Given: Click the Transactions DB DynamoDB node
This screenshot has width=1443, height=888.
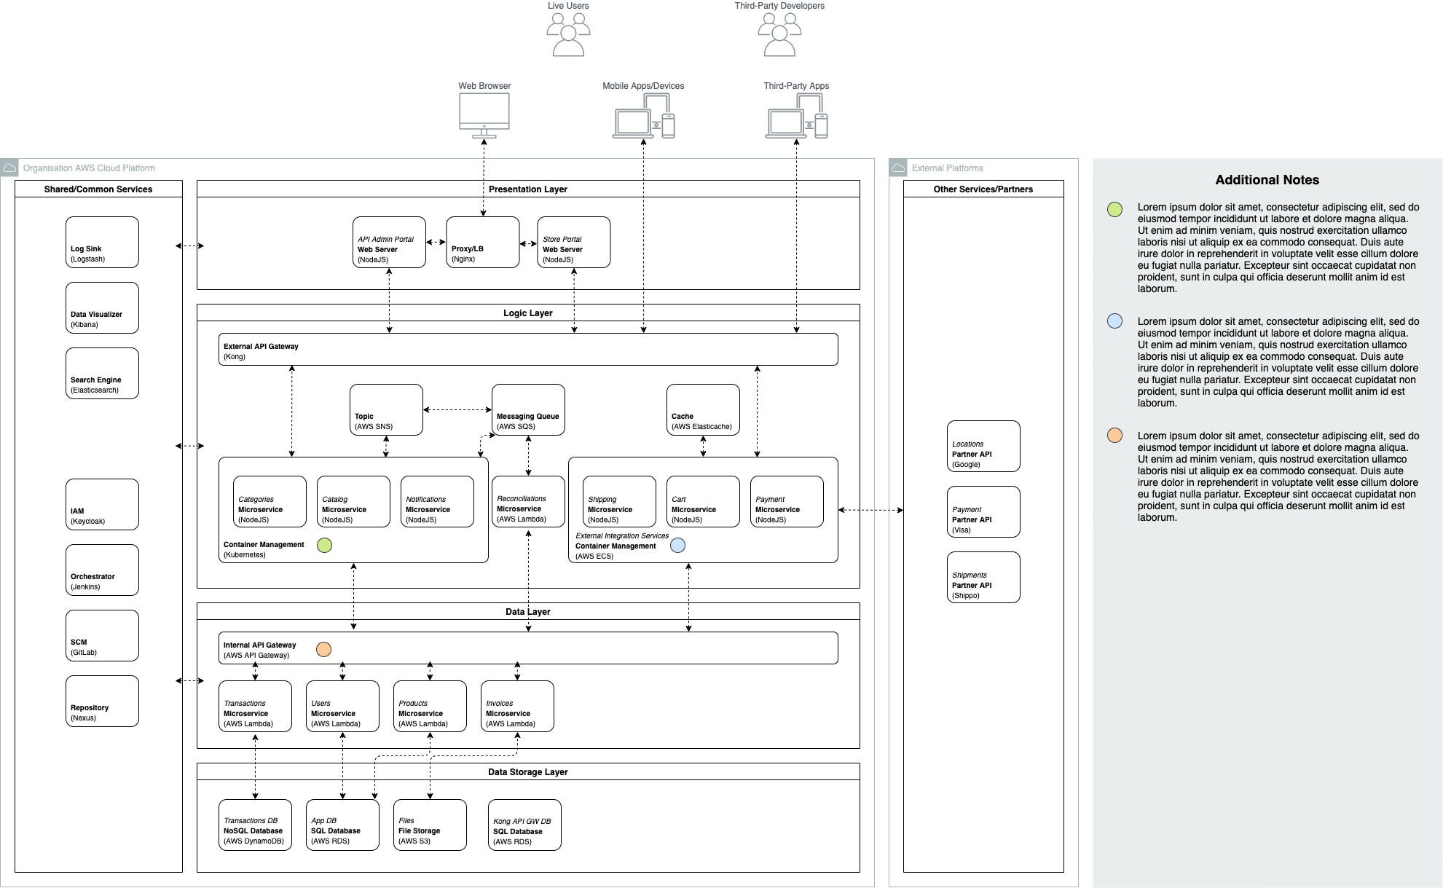Looking at the screenshot, I should (x=255, y=825).
